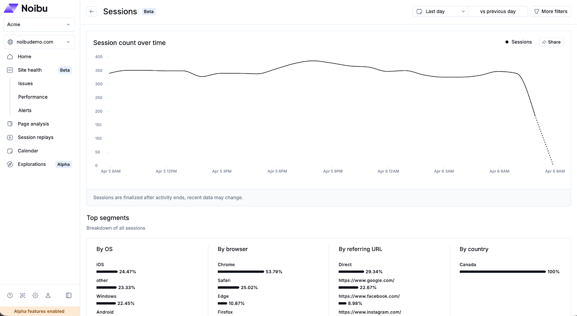Open the Last day date range dropdown
577x316 pixels.
440,12
